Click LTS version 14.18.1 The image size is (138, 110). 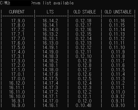point(50,65)
